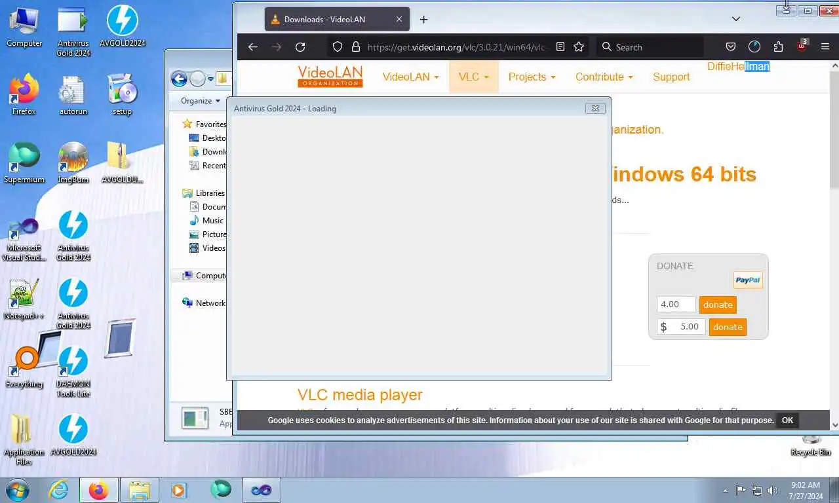Open the Notepad++ desktop shortcut
Image resolution: width=839 pixels, height=503 pixels.
coord(24,300)
